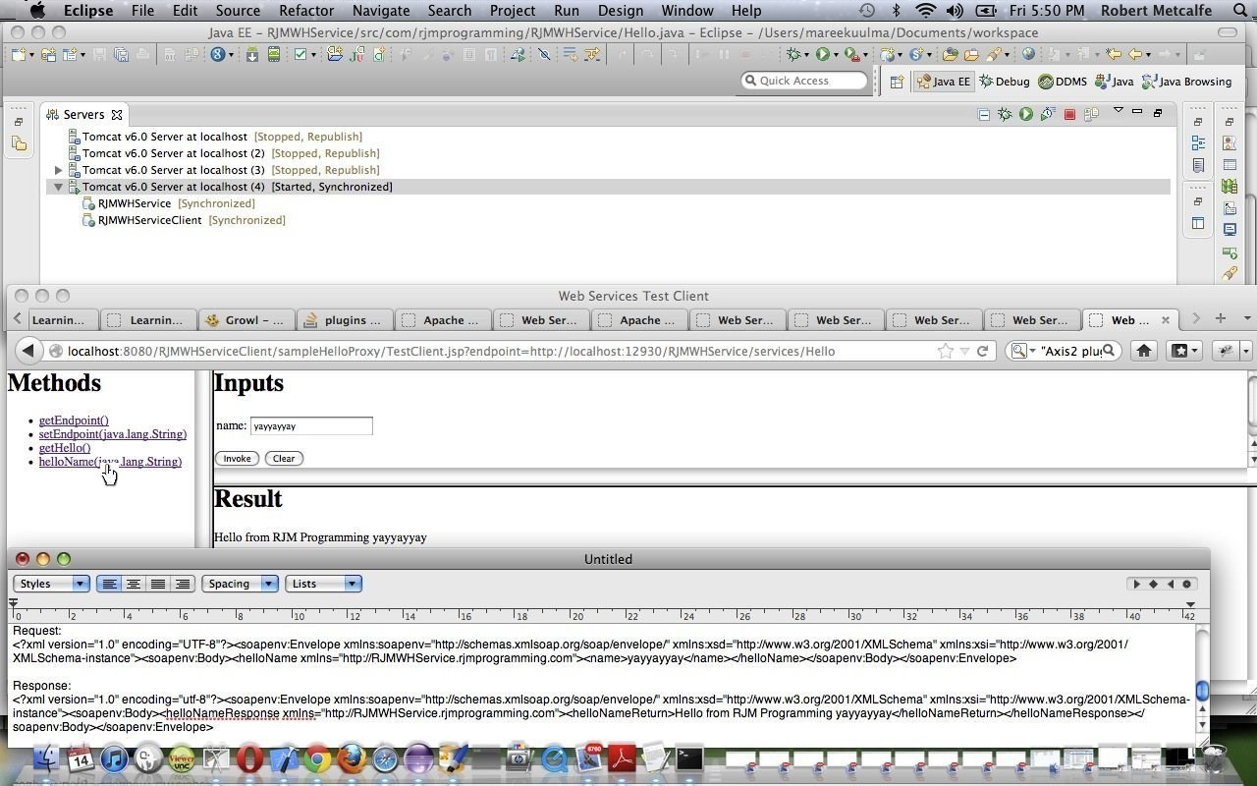The image size is (1257, 786).
Task: Open Safari compass icon in the Dock
Action: [385, 758]
